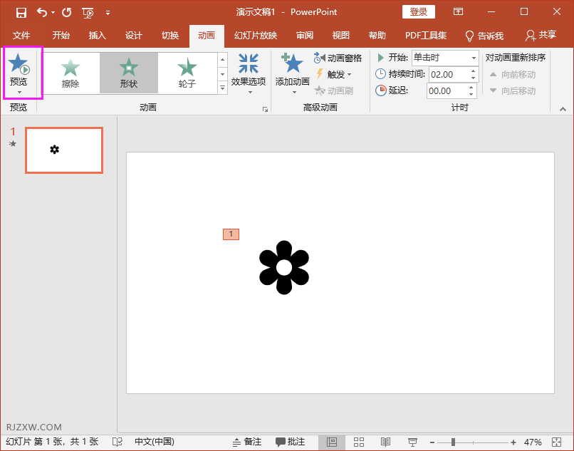Open the Trigger (触发) dropdown
The image size is (574, 451).
click(x=335, y=74)
